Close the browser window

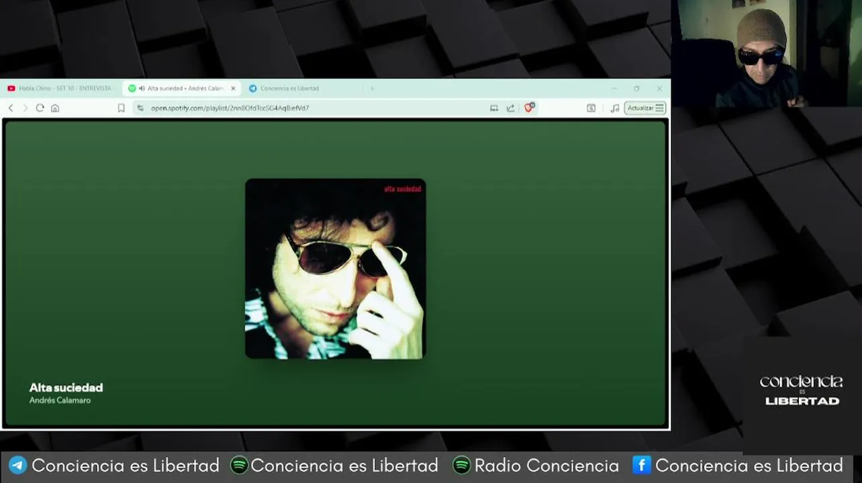tap(659, 89)
